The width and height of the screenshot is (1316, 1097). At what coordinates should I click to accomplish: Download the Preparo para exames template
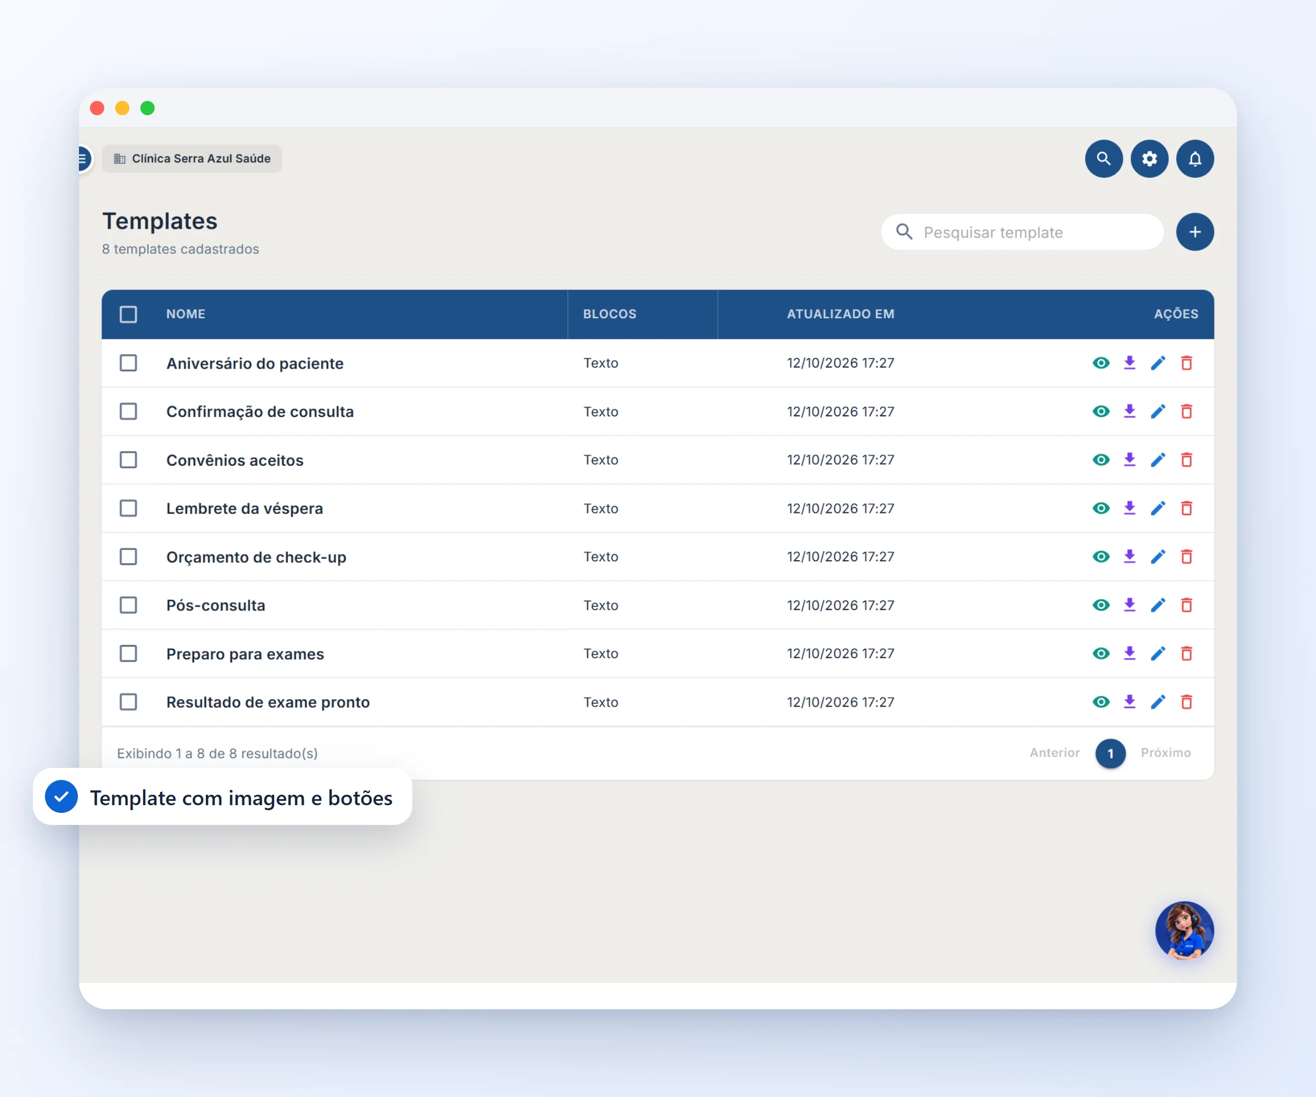click(x=1129, y=654)
